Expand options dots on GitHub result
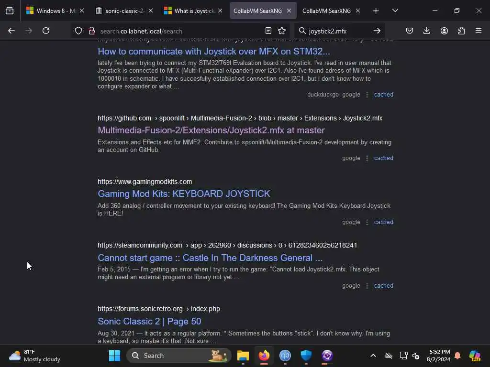The width and height of the screenshot is (490, 367). click(367, 158)
